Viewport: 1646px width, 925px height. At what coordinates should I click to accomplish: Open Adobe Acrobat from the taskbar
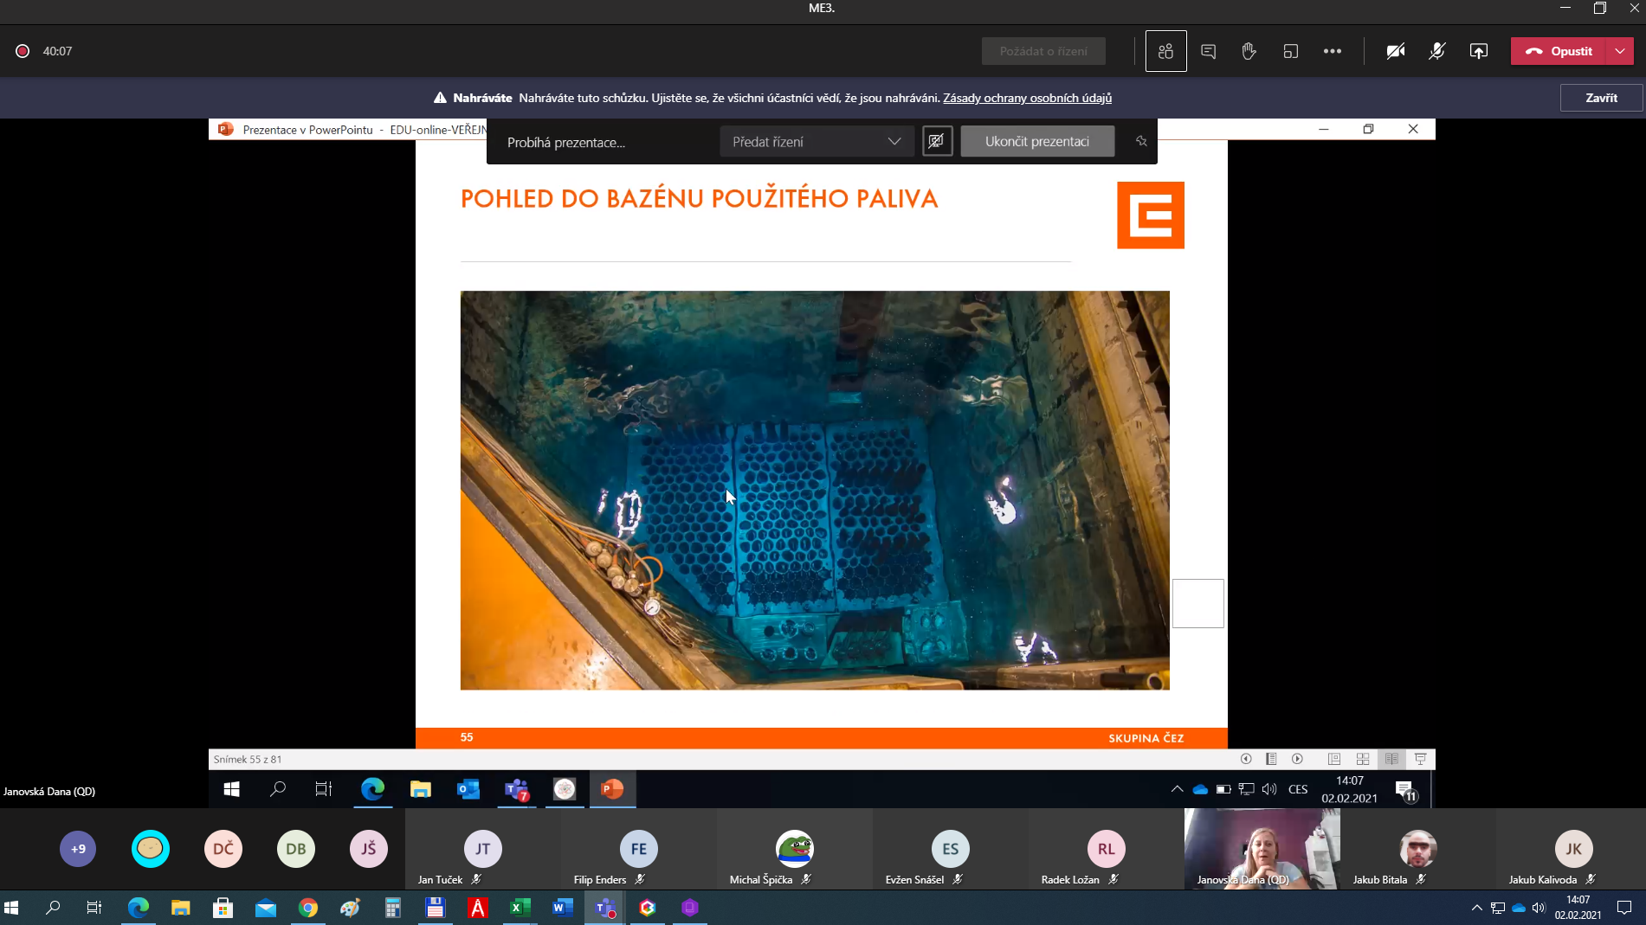click(477, 908)
